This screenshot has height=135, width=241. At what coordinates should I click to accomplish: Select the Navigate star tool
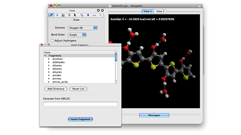tap(57, 15)
